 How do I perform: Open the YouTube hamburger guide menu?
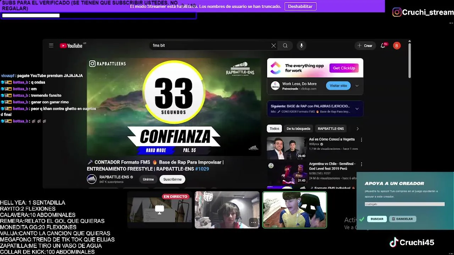coord(51,45)
